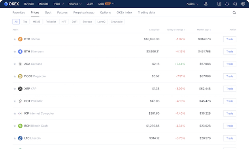
Task: Click the Bitcoin coin icon
Action: tap(20, 39)
